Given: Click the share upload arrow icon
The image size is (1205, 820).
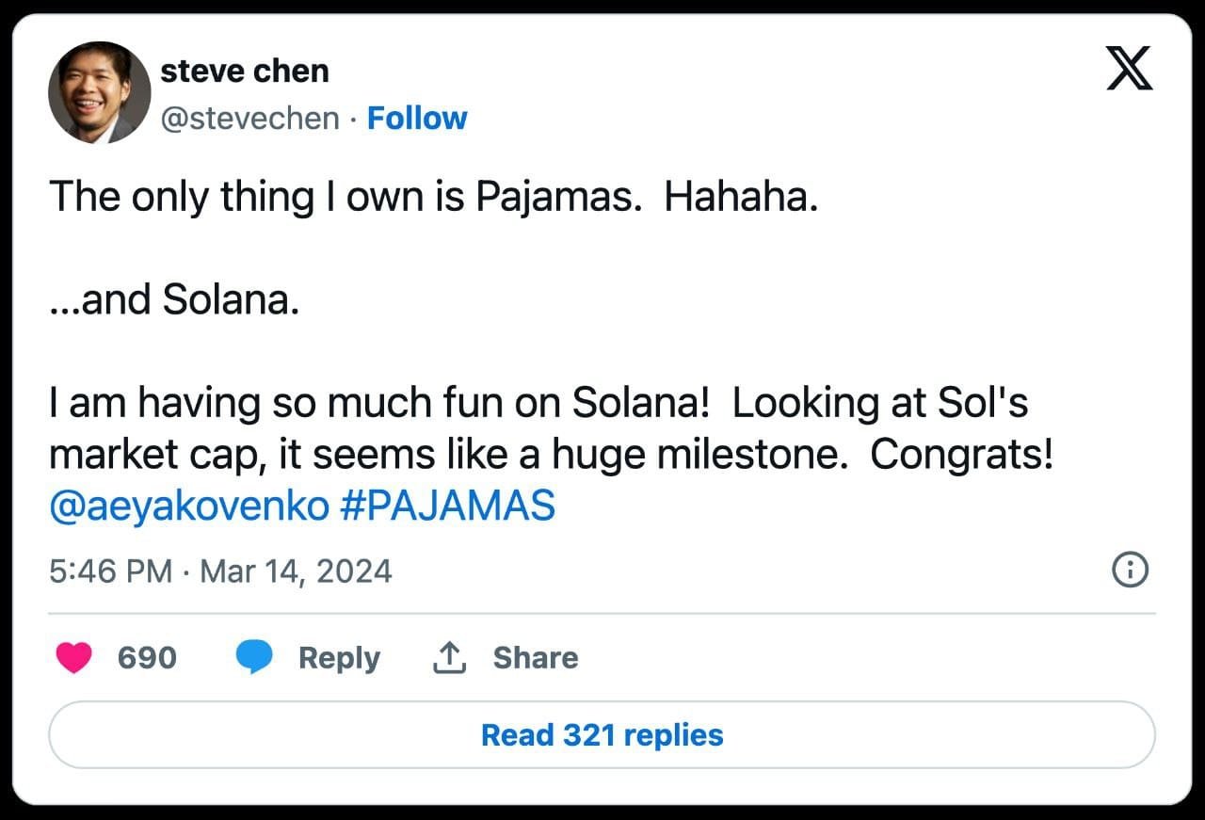Looking at the screenshot, I should click(450, 657).
